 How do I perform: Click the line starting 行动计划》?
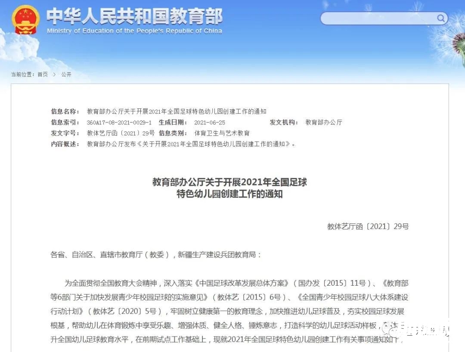(227, 312)
